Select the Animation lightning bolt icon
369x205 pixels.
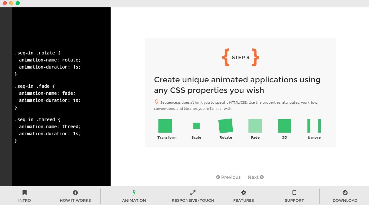click(x=134, y=193)
